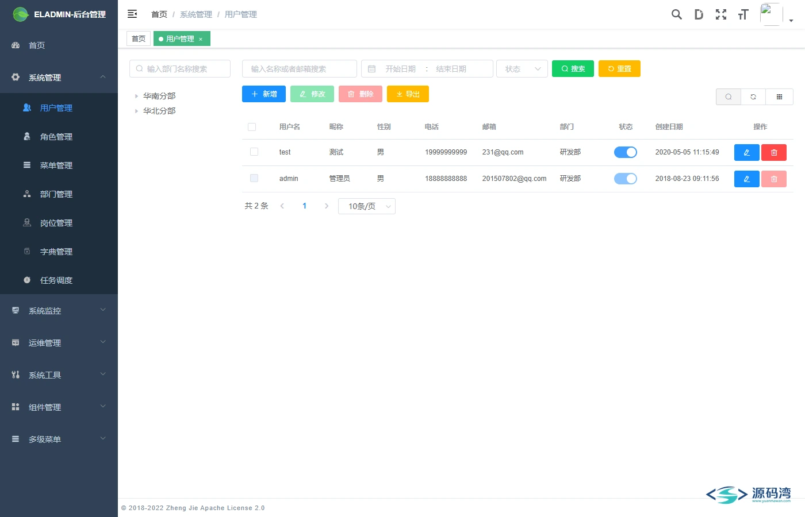805x517 pixels.
Task: Collapse the sidebar with the hamburger icon
Action: pyautogui.click(x=132, y=14)
